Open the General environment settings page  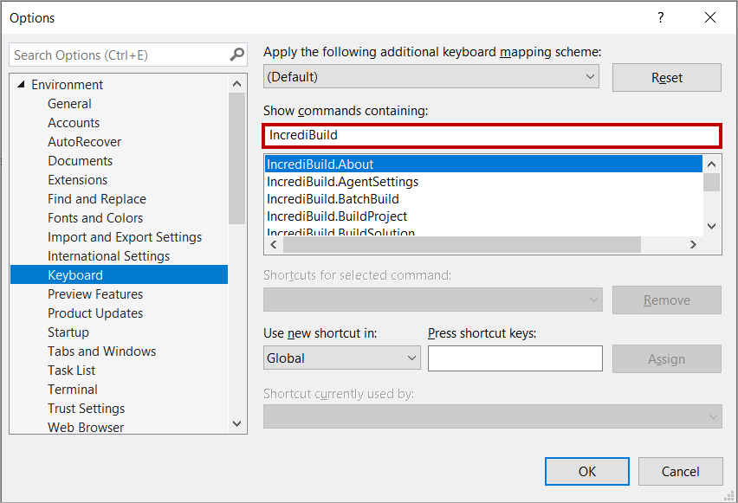[x=69, y=104]
